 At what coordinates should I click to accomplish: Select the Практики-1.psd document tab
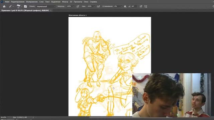(25, 10)
